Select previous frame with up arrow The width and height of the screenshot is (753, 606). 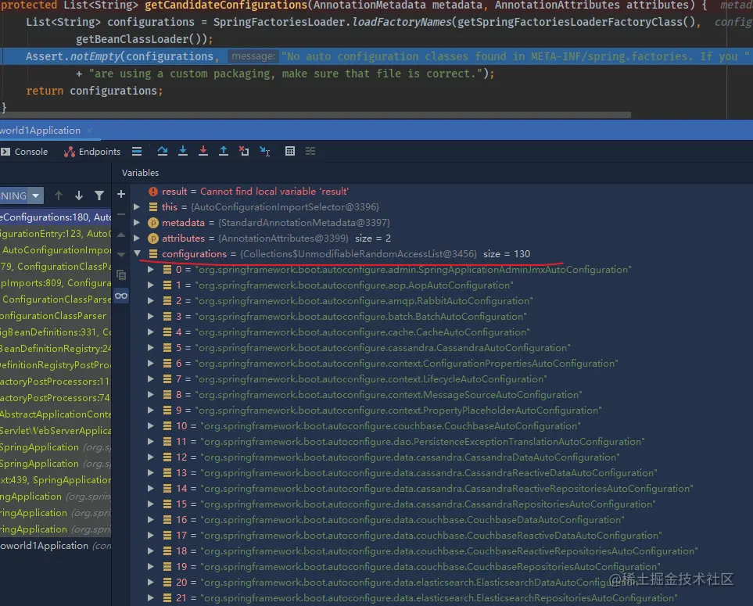point(59,195)
